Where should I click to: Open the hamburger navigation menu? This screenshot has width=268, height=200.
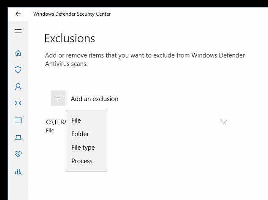(x=18, y=31)
